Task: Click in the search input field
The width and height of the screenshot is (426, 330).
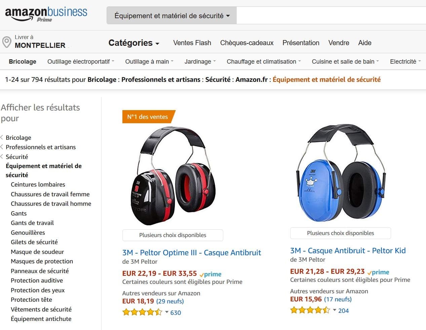Action: pyautogui.click(x=331, y=15)
